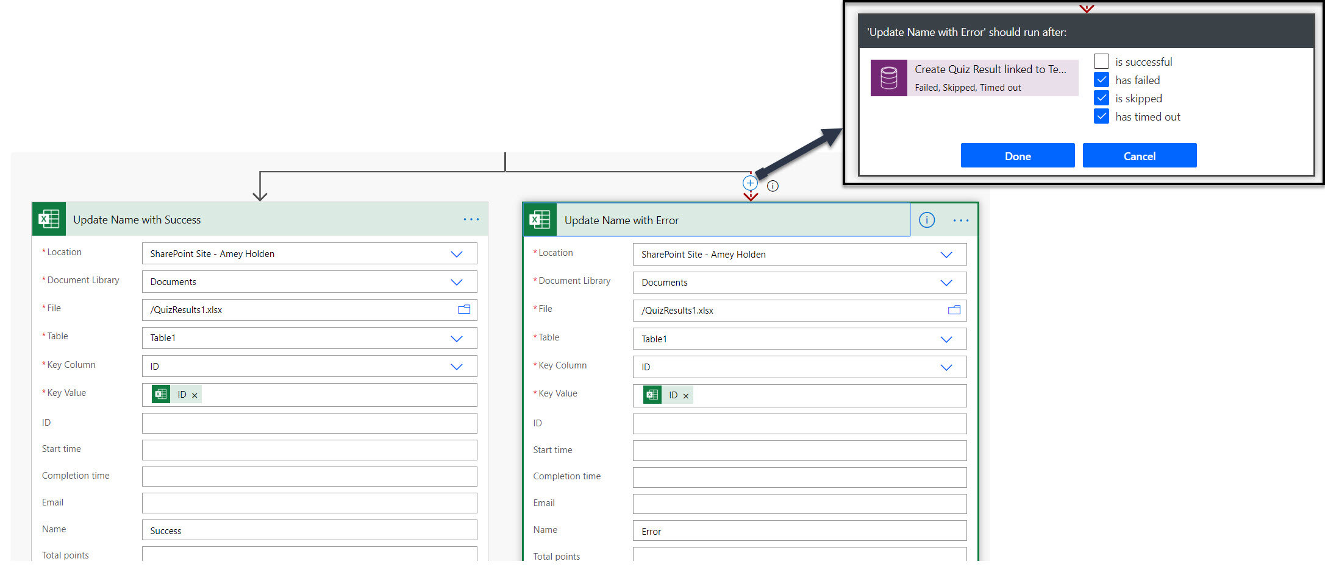Click Excel icon on Update Name with Success
The height and width of the screenshot is (581, 1325).
pyautogui.click(x=49, y=219)
